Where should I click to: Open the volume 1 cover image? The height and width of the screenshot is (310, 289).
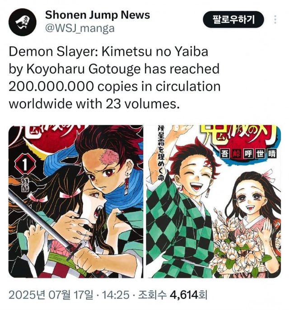76,201
